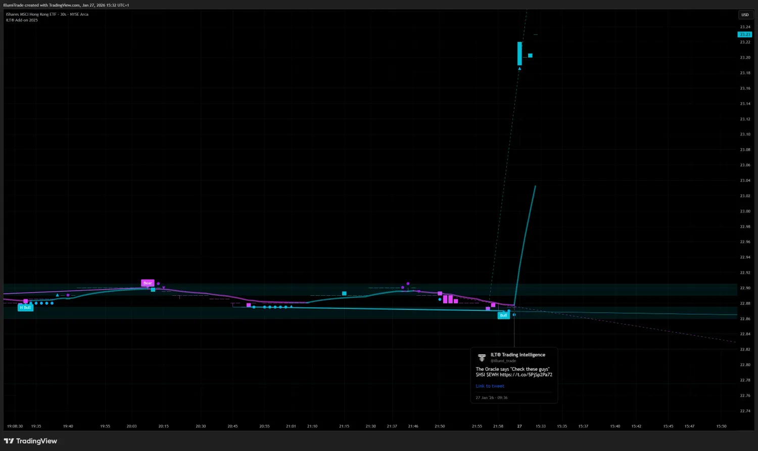Open the 27 Jan '26 timestamp entry
The width and height of the screenshot is (758, 451).
tap(491, 397)
